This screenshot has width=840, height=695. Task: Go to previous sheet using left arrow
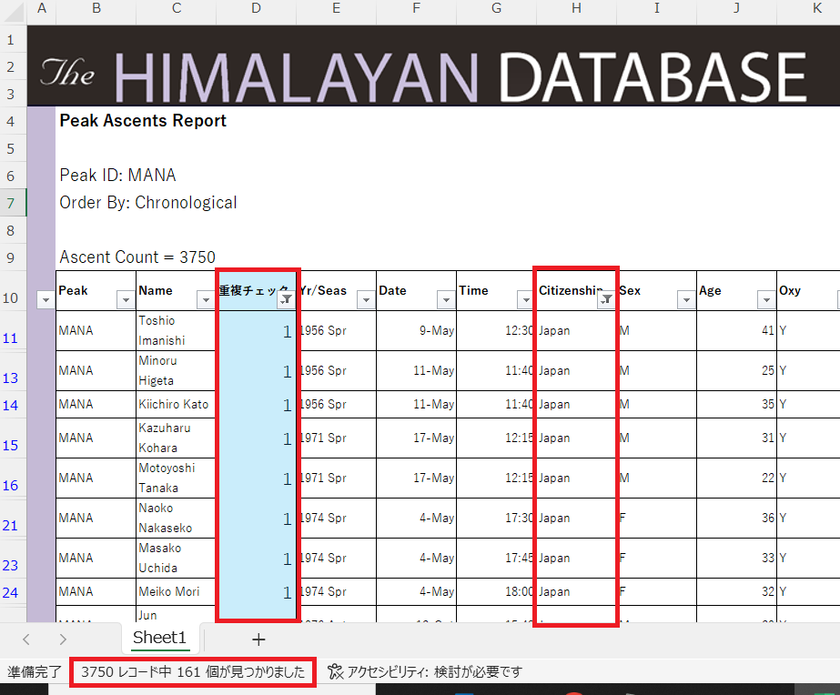pyautogui.click(x=26, y=640)
